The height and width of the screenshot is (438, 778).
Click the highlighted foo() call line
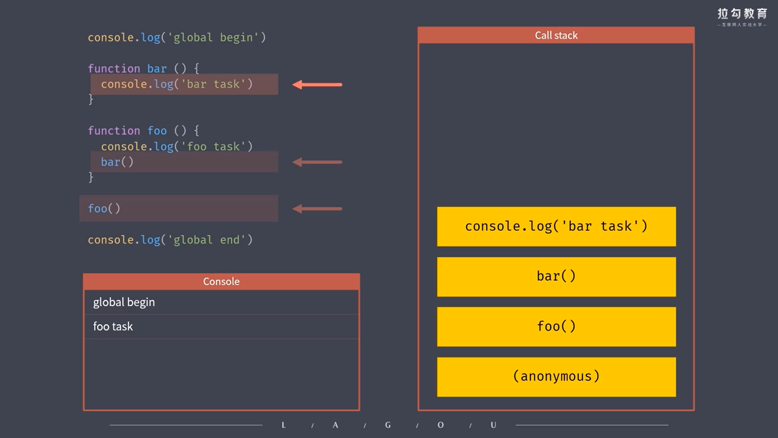[179, 208]
